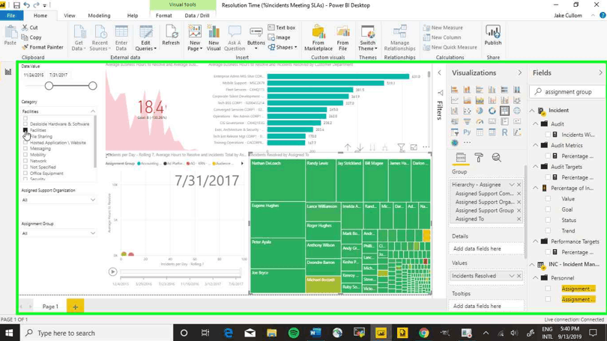This screenshot has width=607, height=341.
Task: Switch to the Modeling ribbon tab
Action: click(x=99, y=16)
